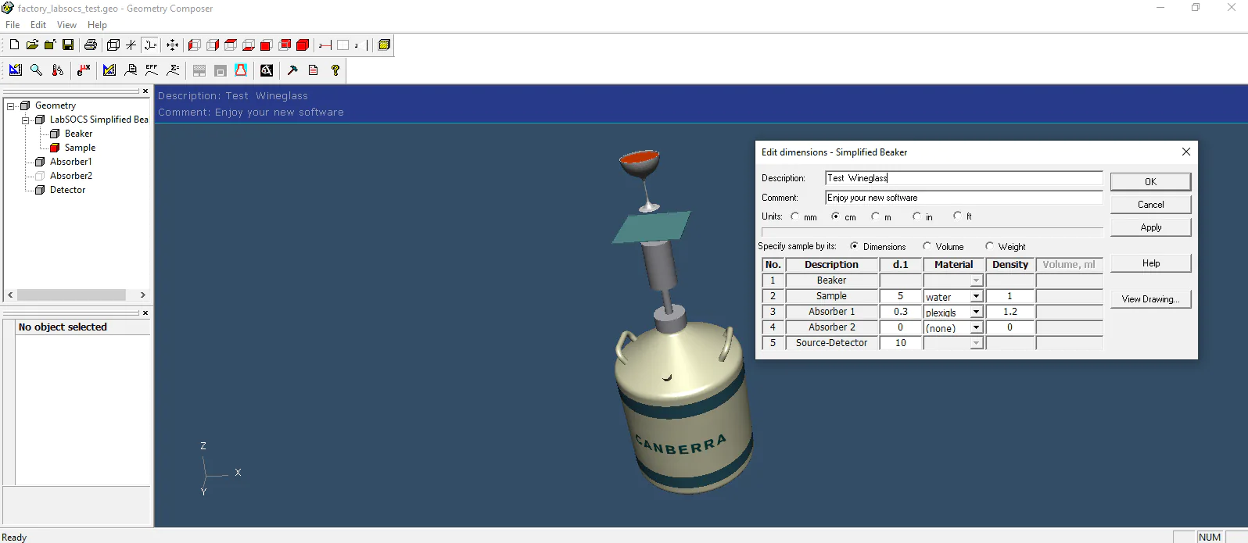Choose the ft units radio button

957,216
